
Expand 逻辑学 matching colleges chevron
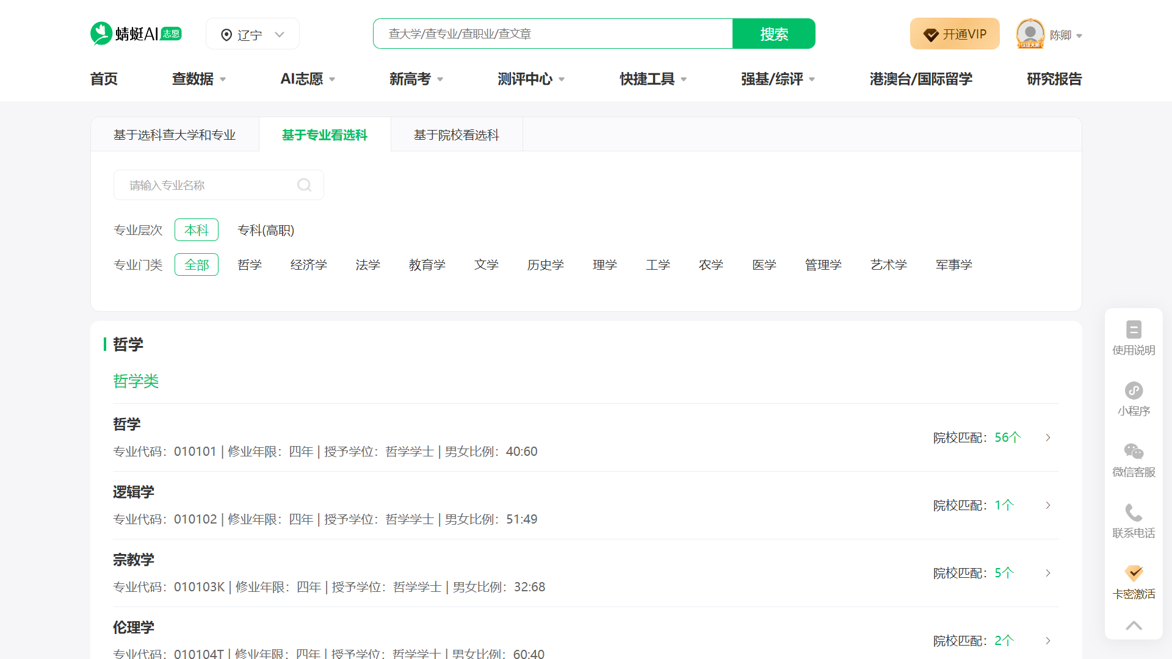pyautogui.click(x=1048, y=505)
